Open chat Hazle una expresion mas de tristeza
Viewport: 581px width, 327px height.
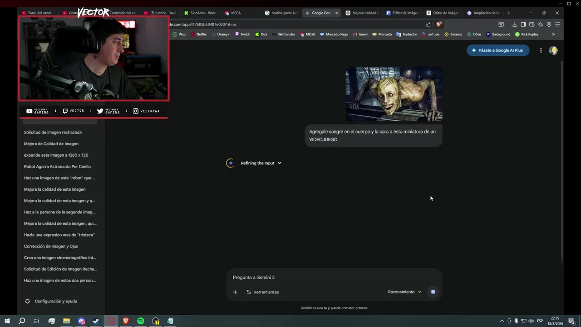59,235
